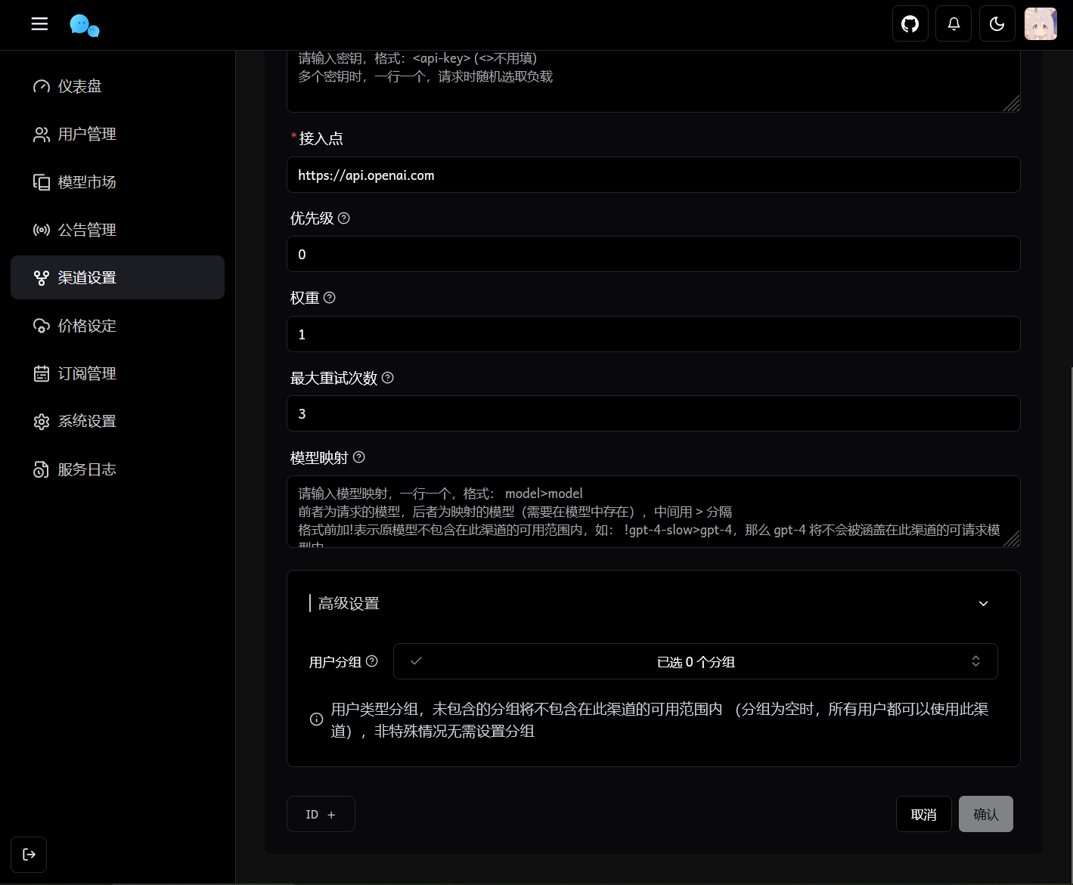Screen dimensions: 1073x885
Task: Open the 服务日志 service log icon
Action: click(x=42, y=469)
